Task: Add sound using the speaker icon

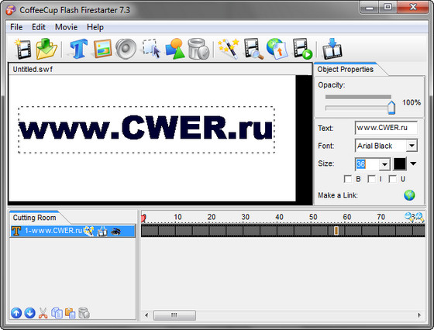Action: pos(126,49)
